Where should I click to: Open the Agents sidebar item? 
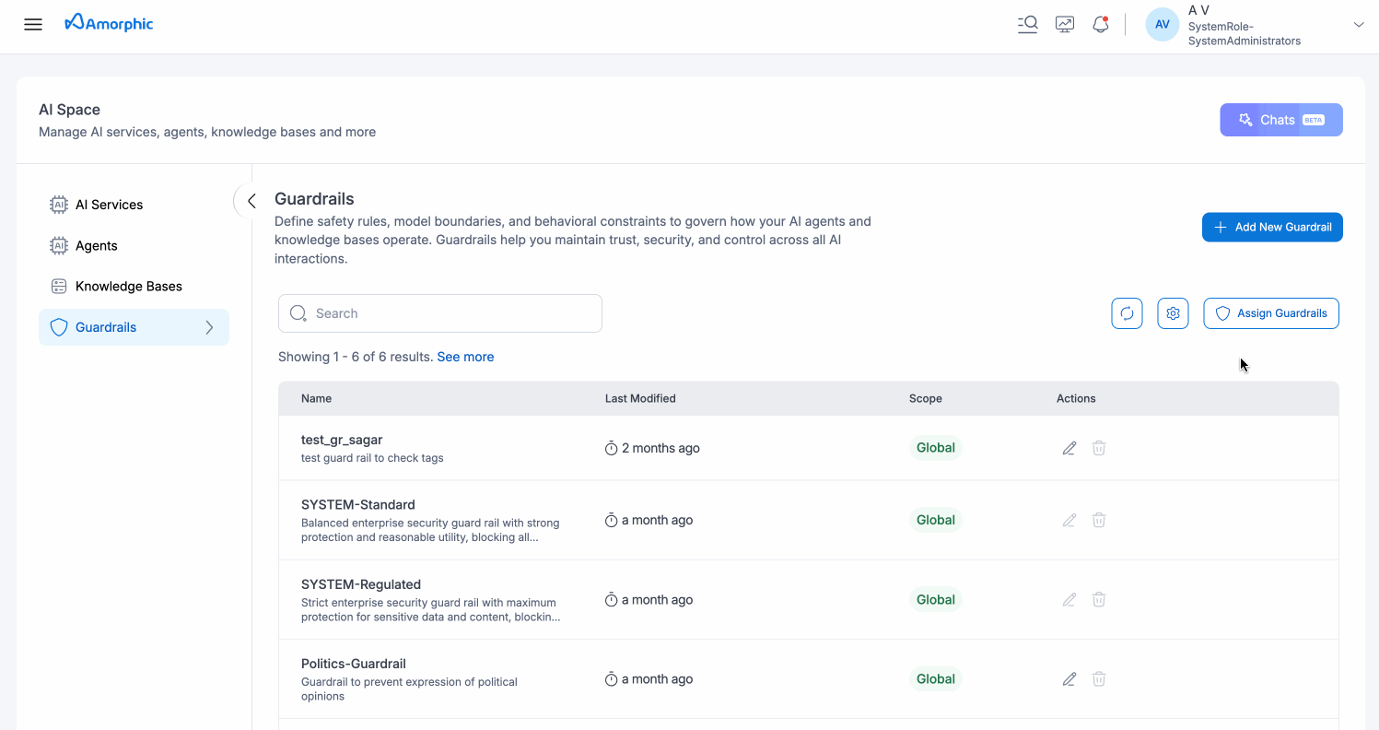point(96,245)
